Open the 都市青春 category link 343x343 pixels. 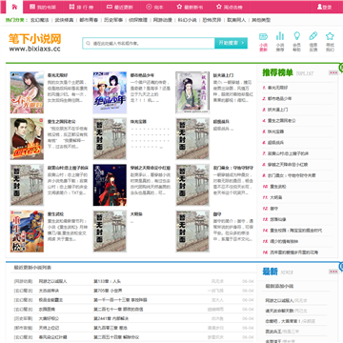pos(89,20)
